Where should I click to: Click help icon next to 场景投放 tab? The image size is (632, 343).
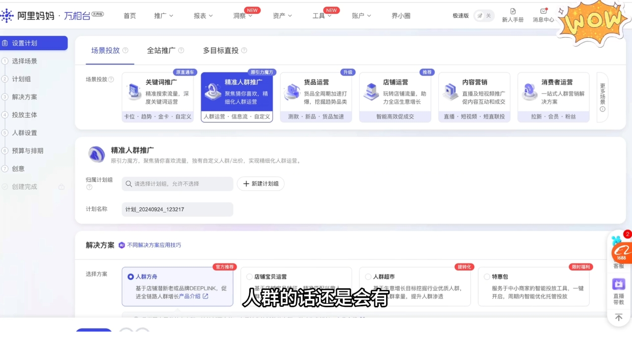coord(125,50)
